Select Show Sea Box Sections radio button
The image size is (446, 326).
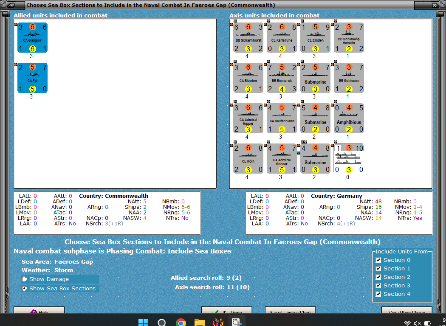pos(25,288)
